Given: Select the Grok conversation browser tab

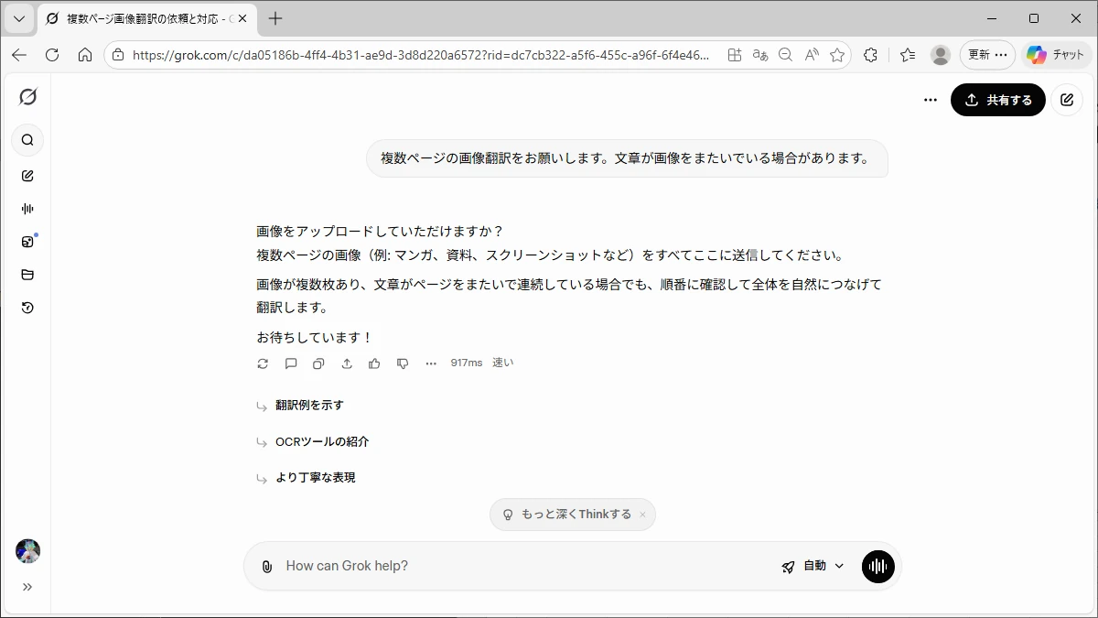Looking at the screenshot, I should coord(146,18).
